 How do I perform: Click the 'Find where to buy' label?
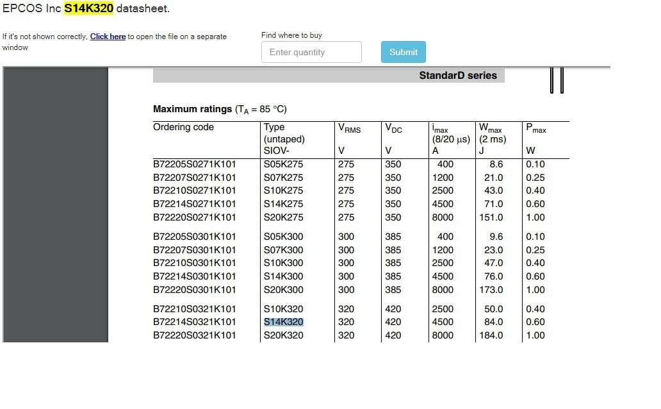pos(291,35)
